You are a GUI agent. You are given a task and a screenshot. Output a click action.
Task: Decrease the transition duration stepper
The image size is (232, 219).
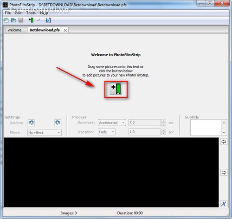163,134
